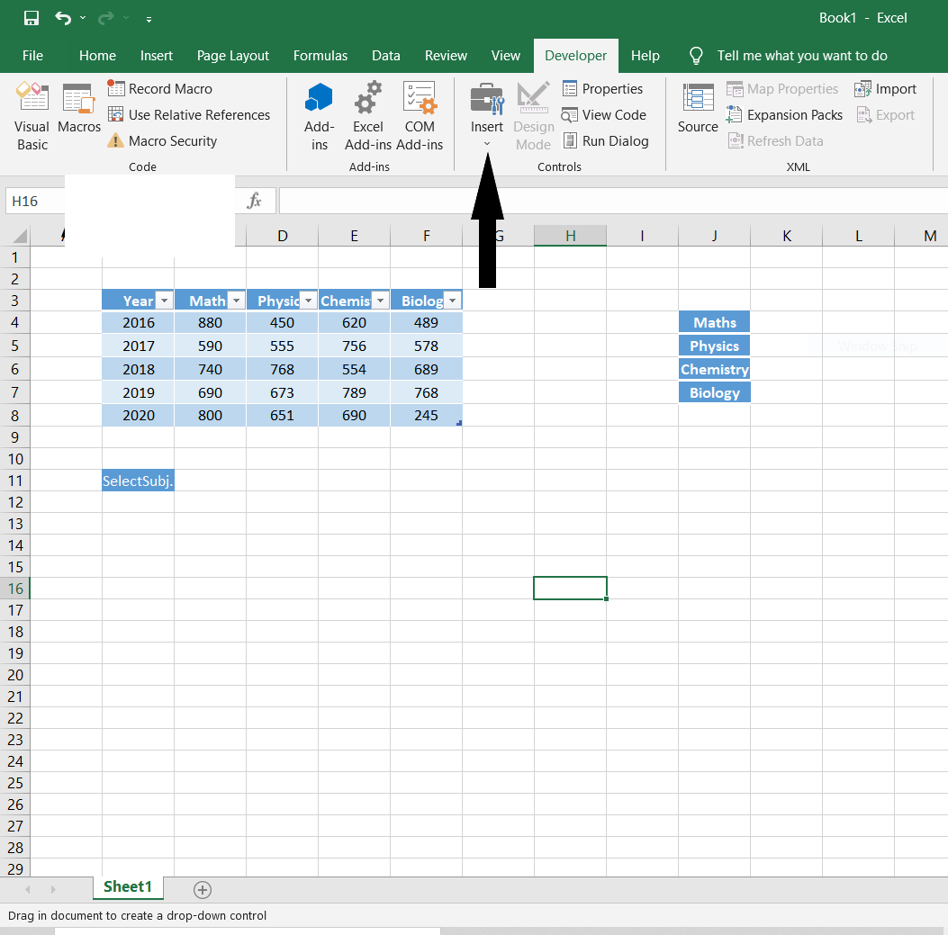Click the View Code button

(604, 115)
